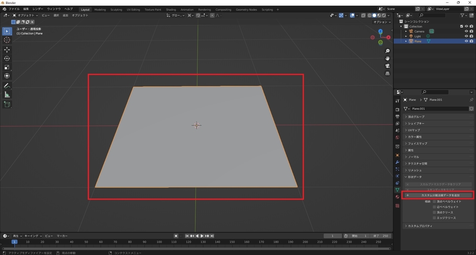Screen dimensions: 476x255
Task: Expand UVマップ panel
Action: click(x=438, y=130)
